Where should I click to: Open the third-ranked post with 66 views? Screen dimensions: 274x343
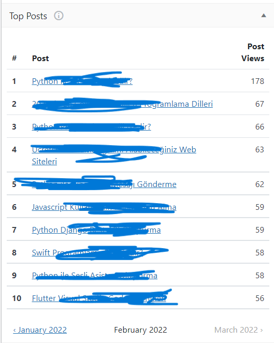(91, 126)
